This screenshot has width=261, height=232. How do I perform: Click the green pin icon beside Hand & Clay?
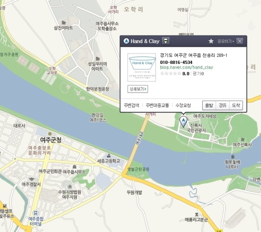pos(166,41)
